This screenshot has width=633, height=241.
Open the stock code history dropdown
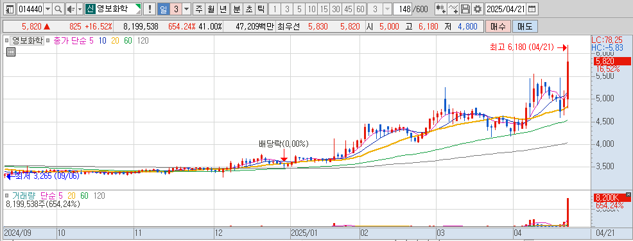[x=48, y=9]
